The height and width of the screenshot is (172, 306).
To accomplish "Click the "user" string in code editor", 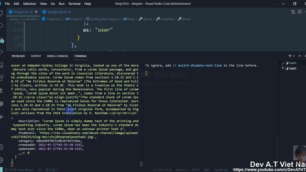I will click(x=104, y=30).
